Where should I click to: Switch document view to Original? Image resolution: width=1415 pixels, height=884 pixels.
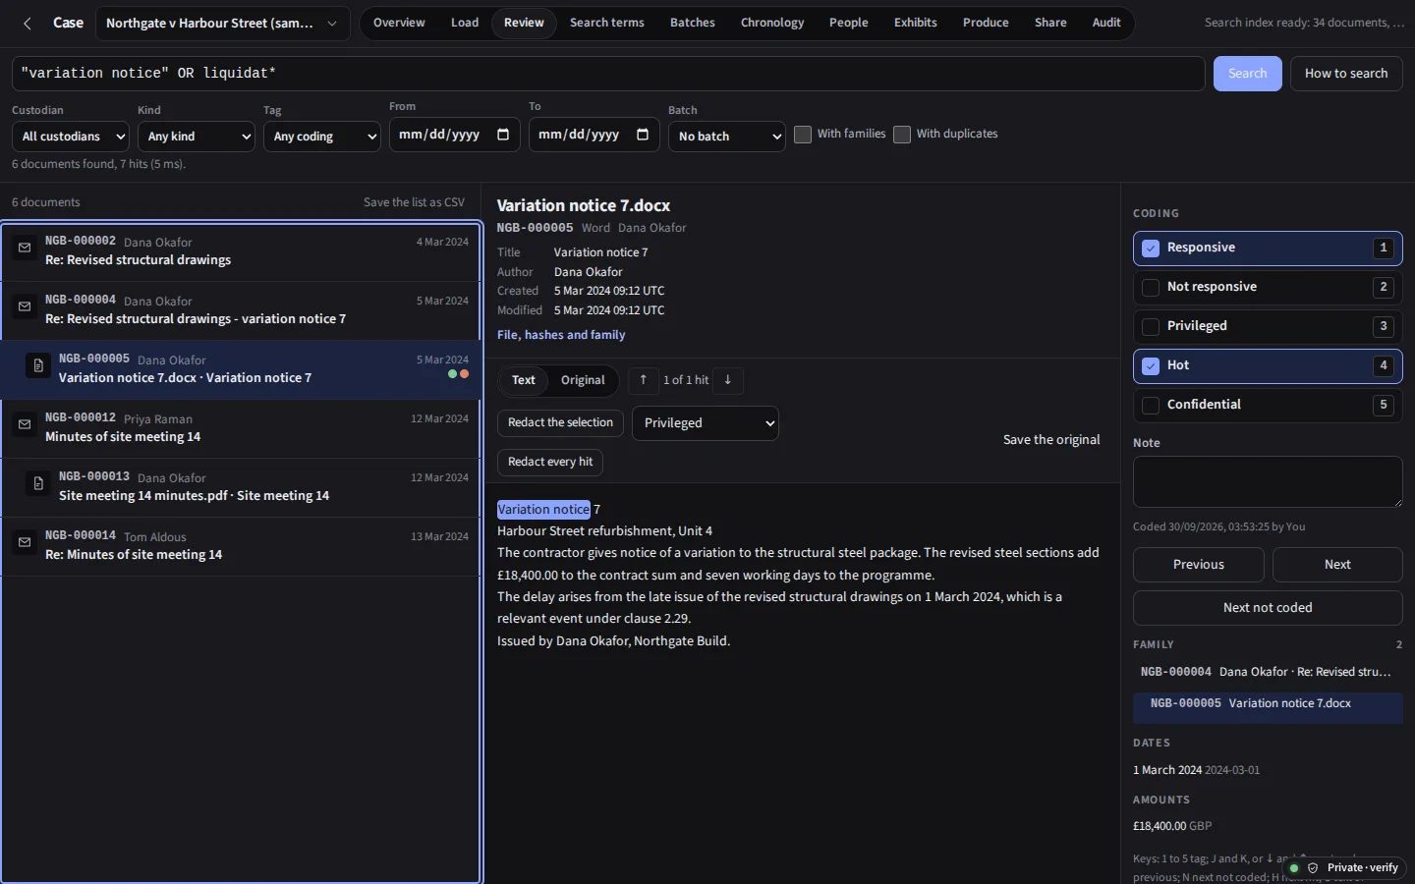[583, 380]
